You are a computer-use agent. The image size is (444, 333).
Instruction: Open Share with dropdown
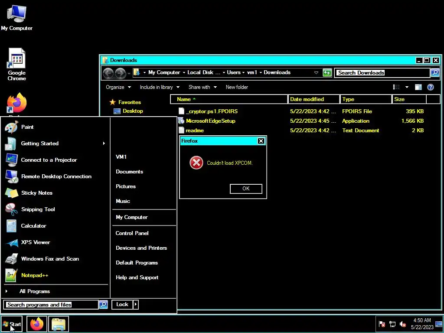(x=203, y=87)
